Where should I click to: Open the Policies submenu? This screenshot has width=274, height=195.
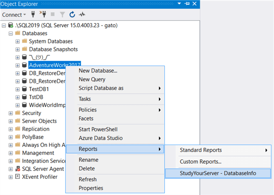115,110
